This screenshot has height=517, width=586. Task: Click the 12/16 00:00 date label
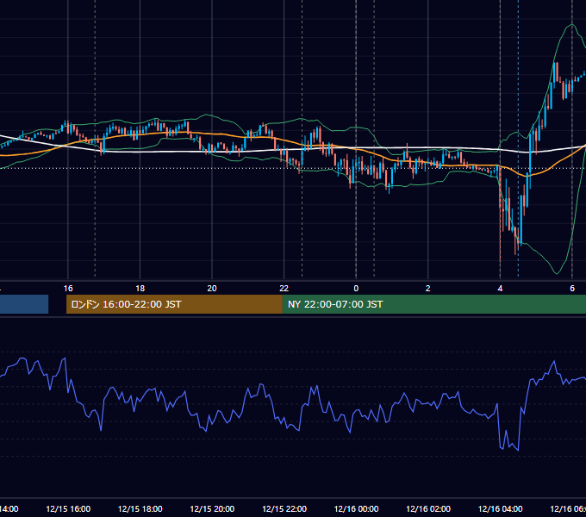click(356, 508)
